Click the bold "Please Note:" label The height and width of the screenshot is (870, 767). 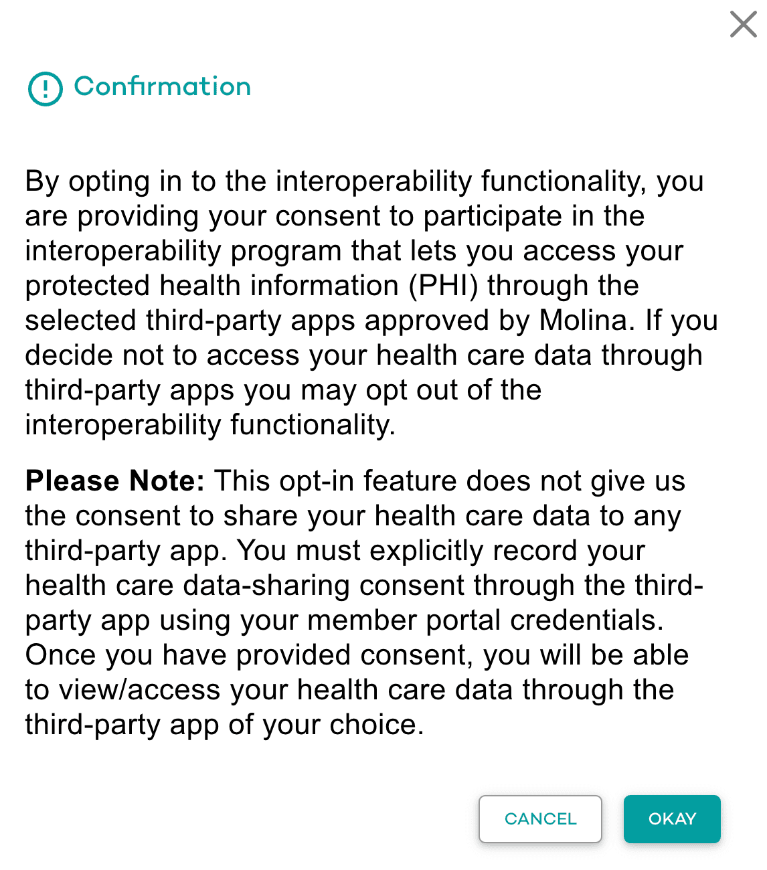click(x=114, y=481)
